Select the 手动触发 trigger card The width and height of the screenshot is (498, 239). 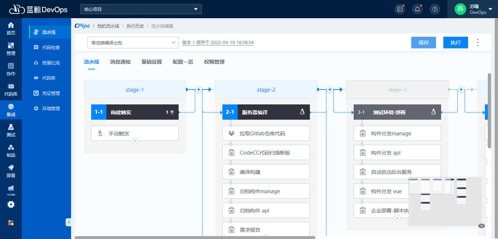tap(135, 133)
